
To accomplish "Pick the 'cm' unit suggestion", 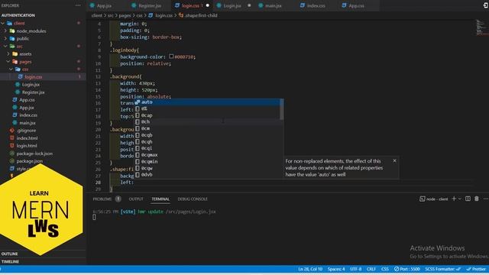I will [x=207, y=128].
